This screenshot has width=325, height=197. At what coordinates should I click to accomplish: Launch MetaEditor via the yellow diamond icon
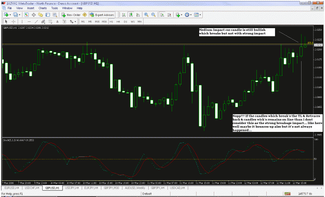pos(85,15)
